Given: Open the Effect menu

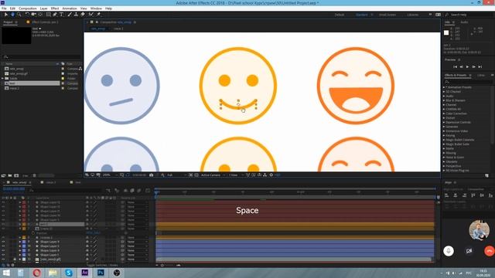Looking at the screenshot, I should 55,8.
